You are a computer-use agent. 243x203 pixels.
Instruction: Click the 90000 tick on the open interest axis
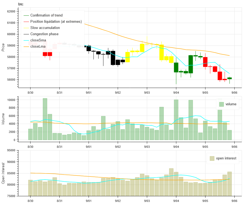click(x=11, y=162)
